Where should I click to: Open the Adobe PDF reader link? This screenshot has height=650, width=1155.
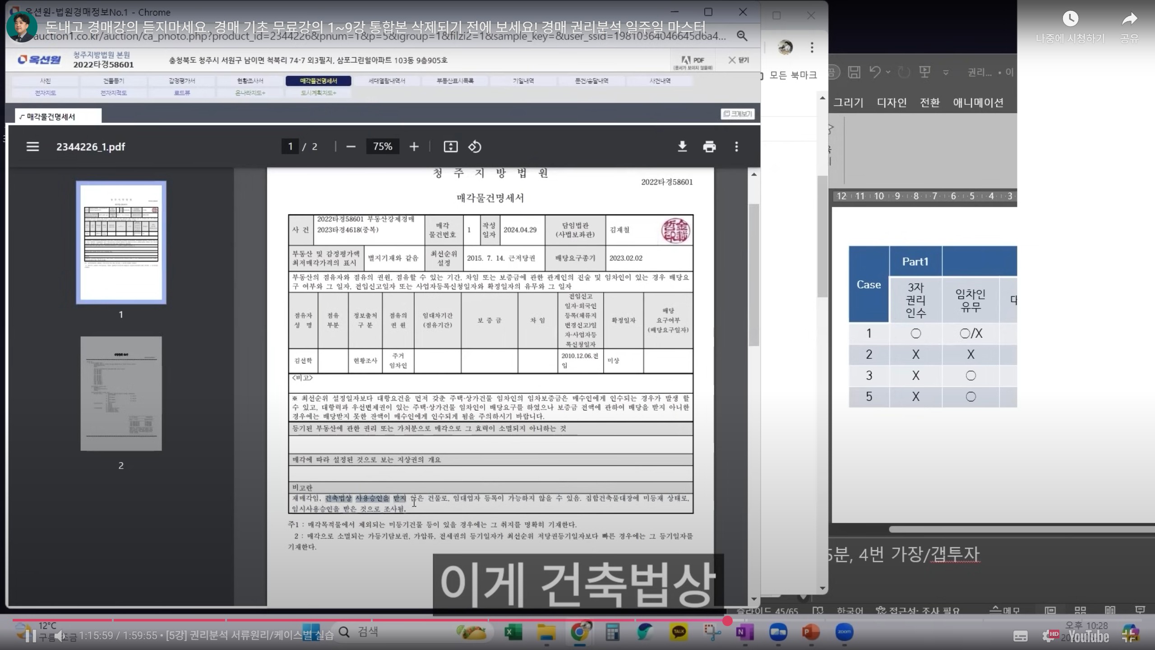click(x=693, y=61)
